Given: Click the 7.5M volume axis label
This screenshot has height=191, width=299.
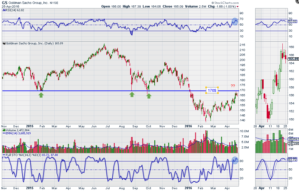Looking at the screenshot, I should [244, 137].
